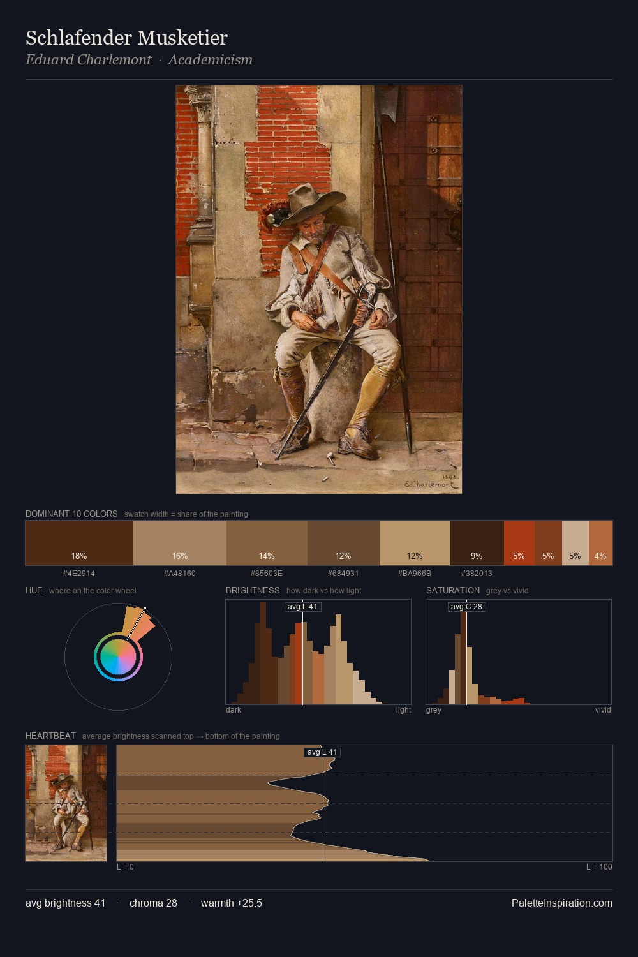Click the main painting image
The width and height of the screenshot is (638, 957).
pos(319,290)
